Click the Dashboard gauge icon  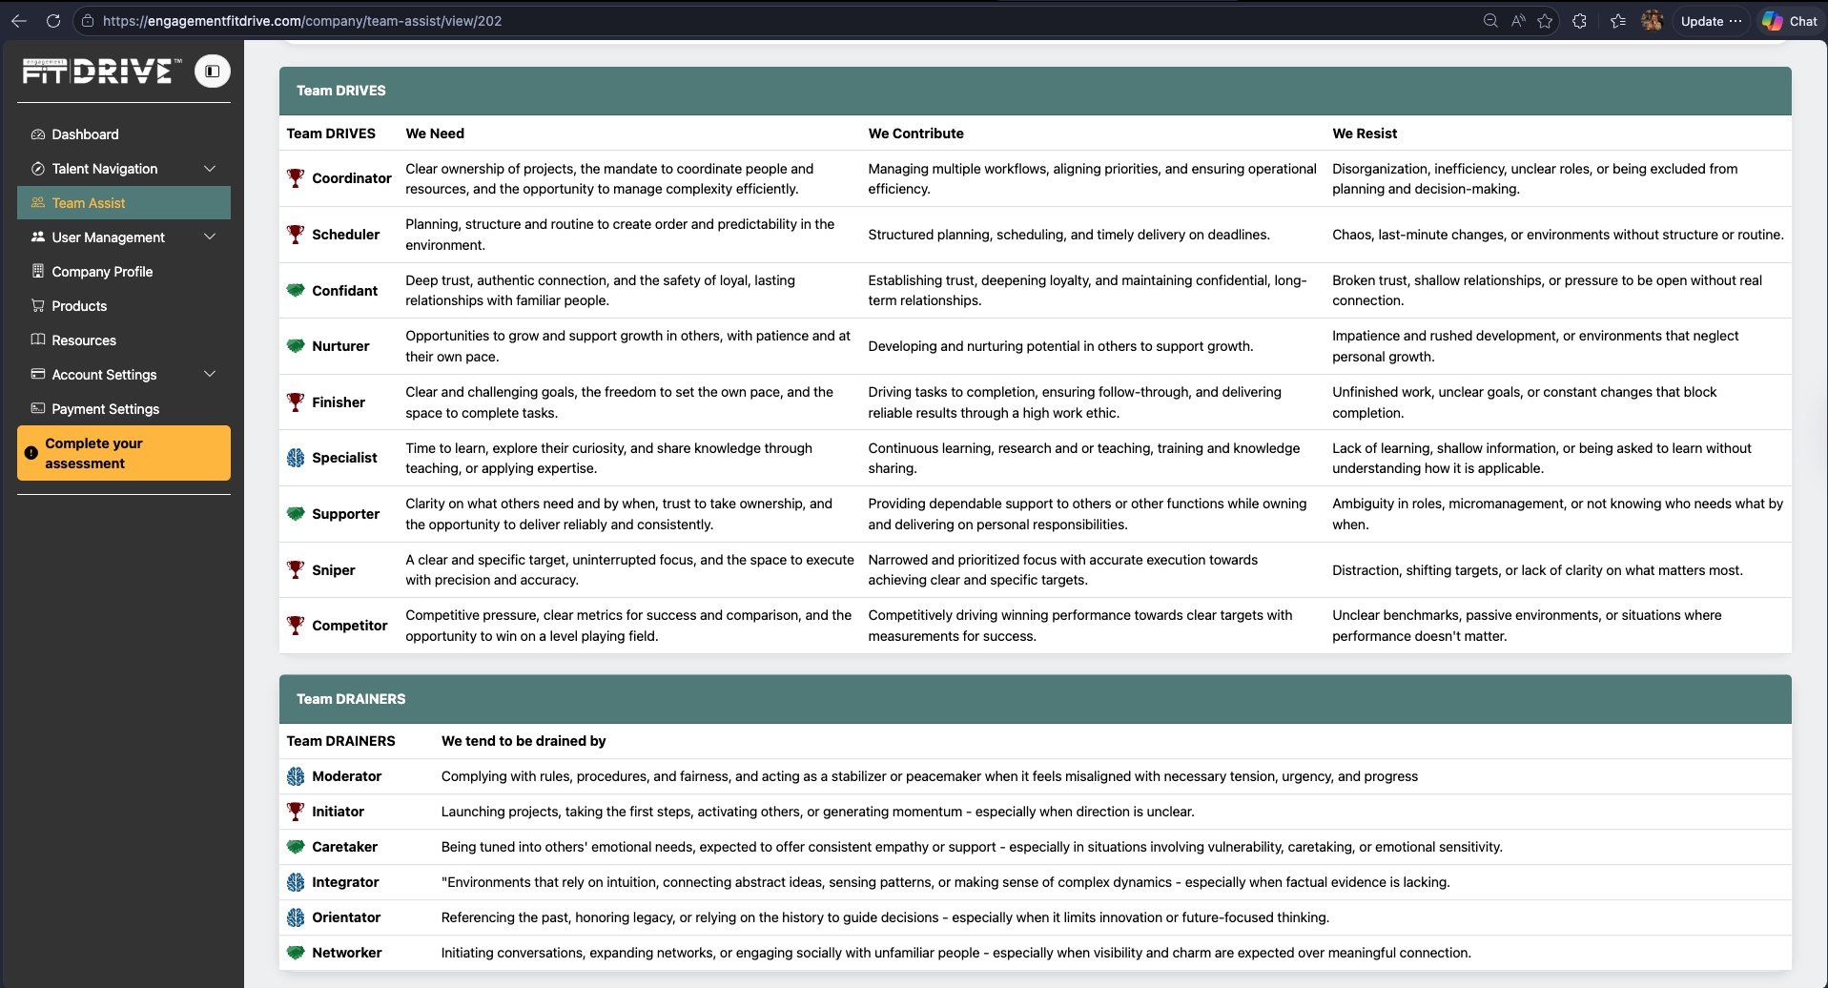click(x=38, y=134)
